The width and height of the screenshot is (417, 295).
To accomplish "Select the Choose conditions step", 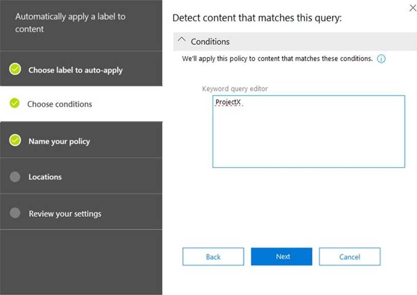I will pyautogui.click(x=60, y=104).
